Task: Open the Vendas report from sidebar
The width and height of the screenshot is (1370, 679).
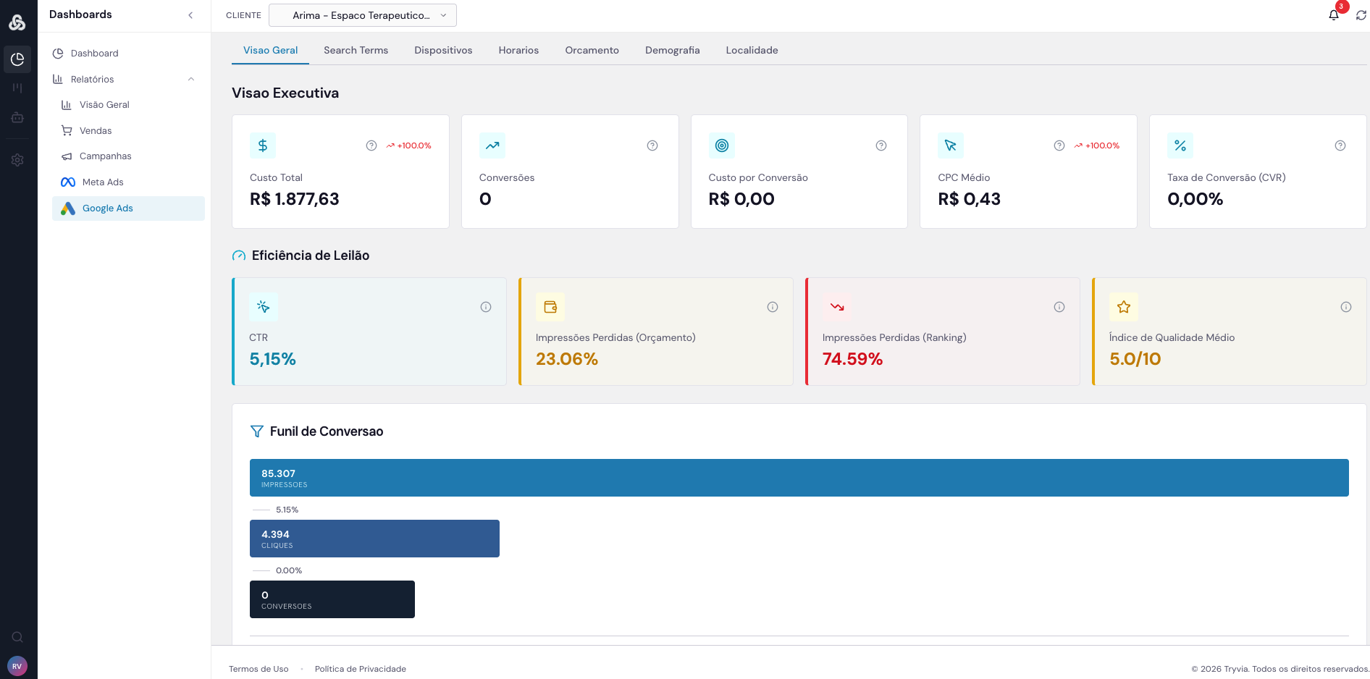Action: point(95,130)
